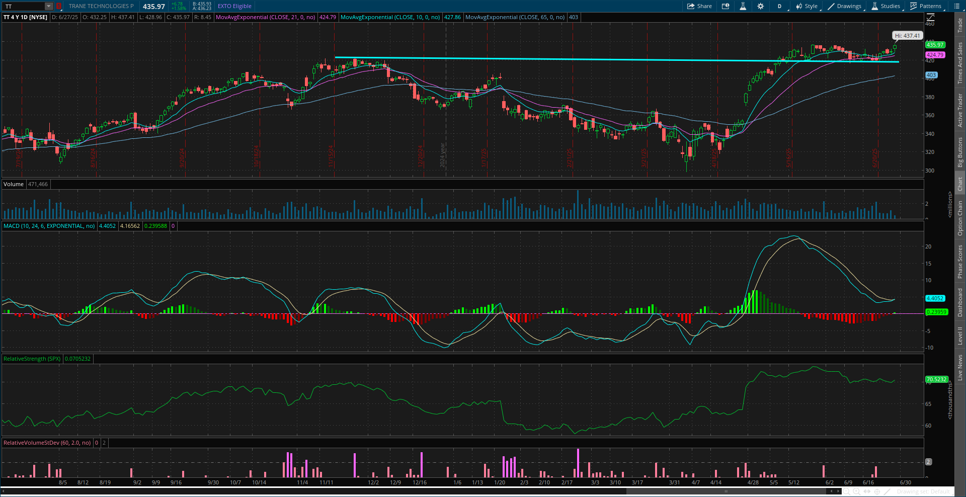The width and height of the screenshot is (966, 497).
Task: Open the Patterns dropdown menu
Action: 926,6
